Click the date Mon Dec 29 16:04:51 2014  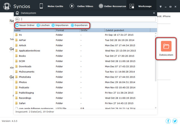(120, 82)
